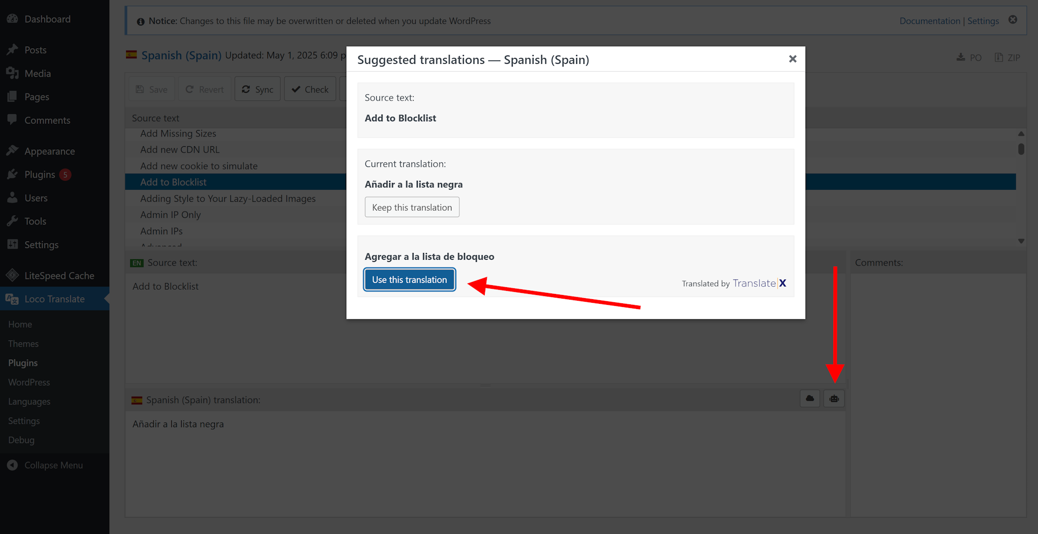Click the robot auto-translate icon
1038x534 pixels.
pyautogui.click(x=834, y=399)
